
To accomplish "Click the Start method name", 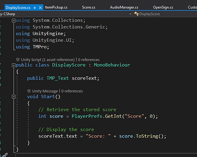I will (x=48, y=97).
